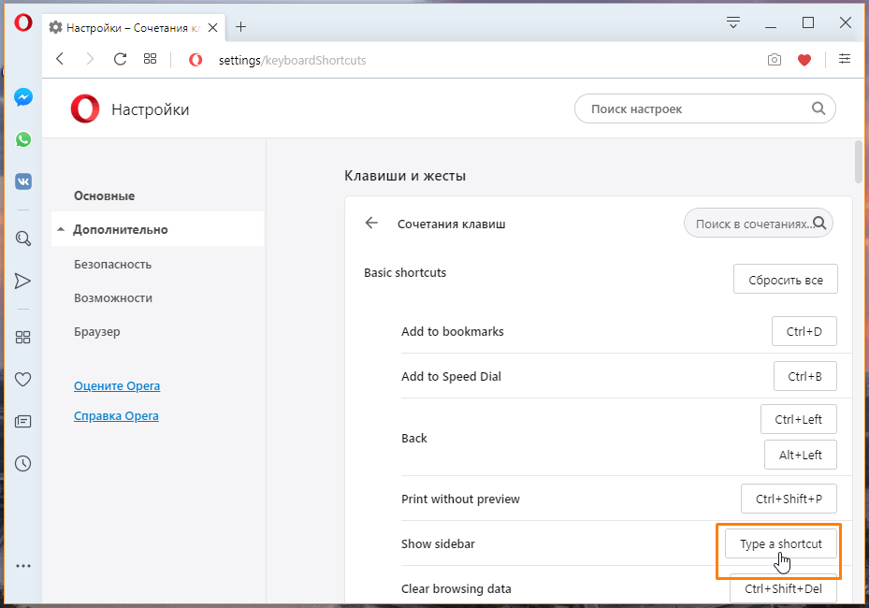
Task: Open the Основные settings section
Action: click(x=104, y=195)
